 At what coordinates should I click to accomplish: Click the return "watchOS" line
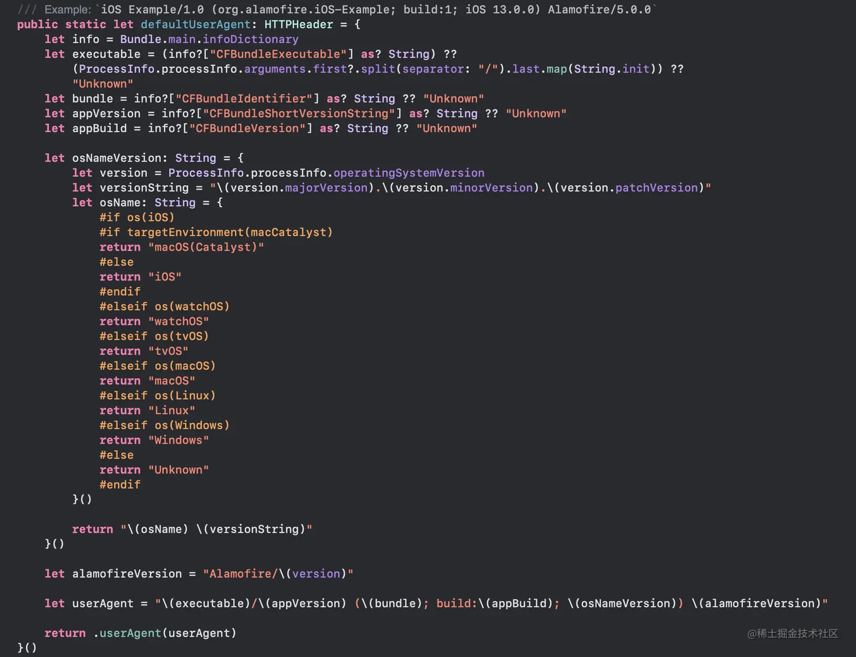[155, 321]
